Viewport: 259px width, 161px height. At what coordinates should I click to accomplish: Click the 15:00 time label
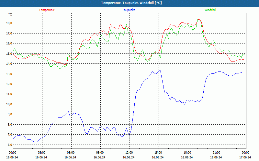(x=158, y=153)
